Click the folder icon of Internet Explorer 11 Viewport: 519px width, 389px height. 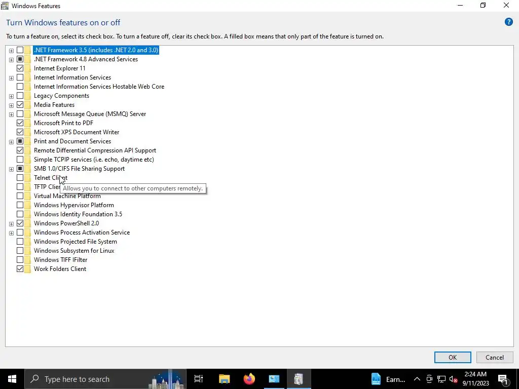[27, 68]
